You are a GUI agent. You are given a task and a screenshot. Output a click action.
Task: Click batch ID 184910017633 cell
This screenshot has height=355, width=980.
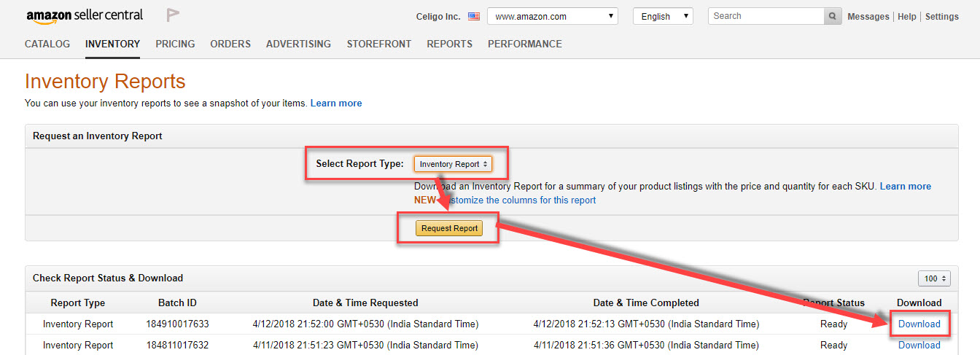[177, 324]
